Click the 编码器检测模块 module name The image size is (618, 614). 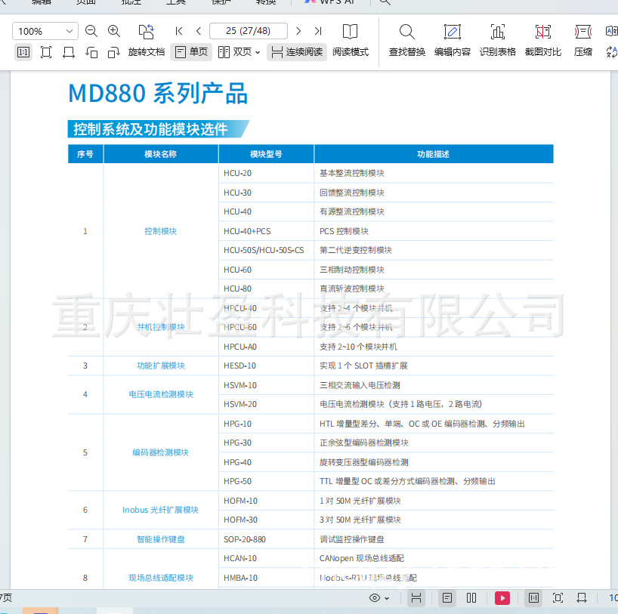coord(160,452)
